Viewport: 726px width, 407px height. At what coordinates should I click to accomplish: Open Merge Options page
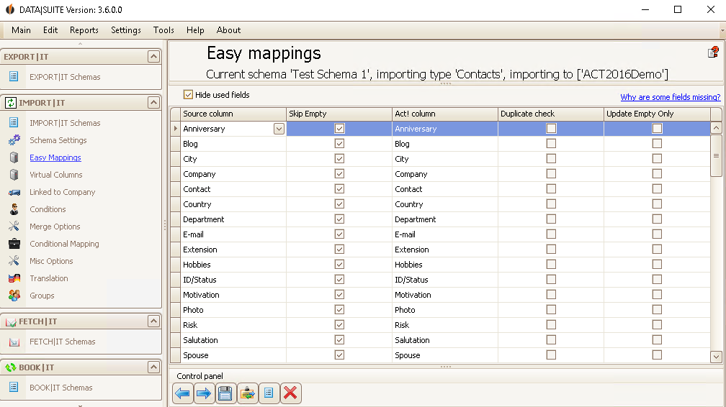coord(55,227)
